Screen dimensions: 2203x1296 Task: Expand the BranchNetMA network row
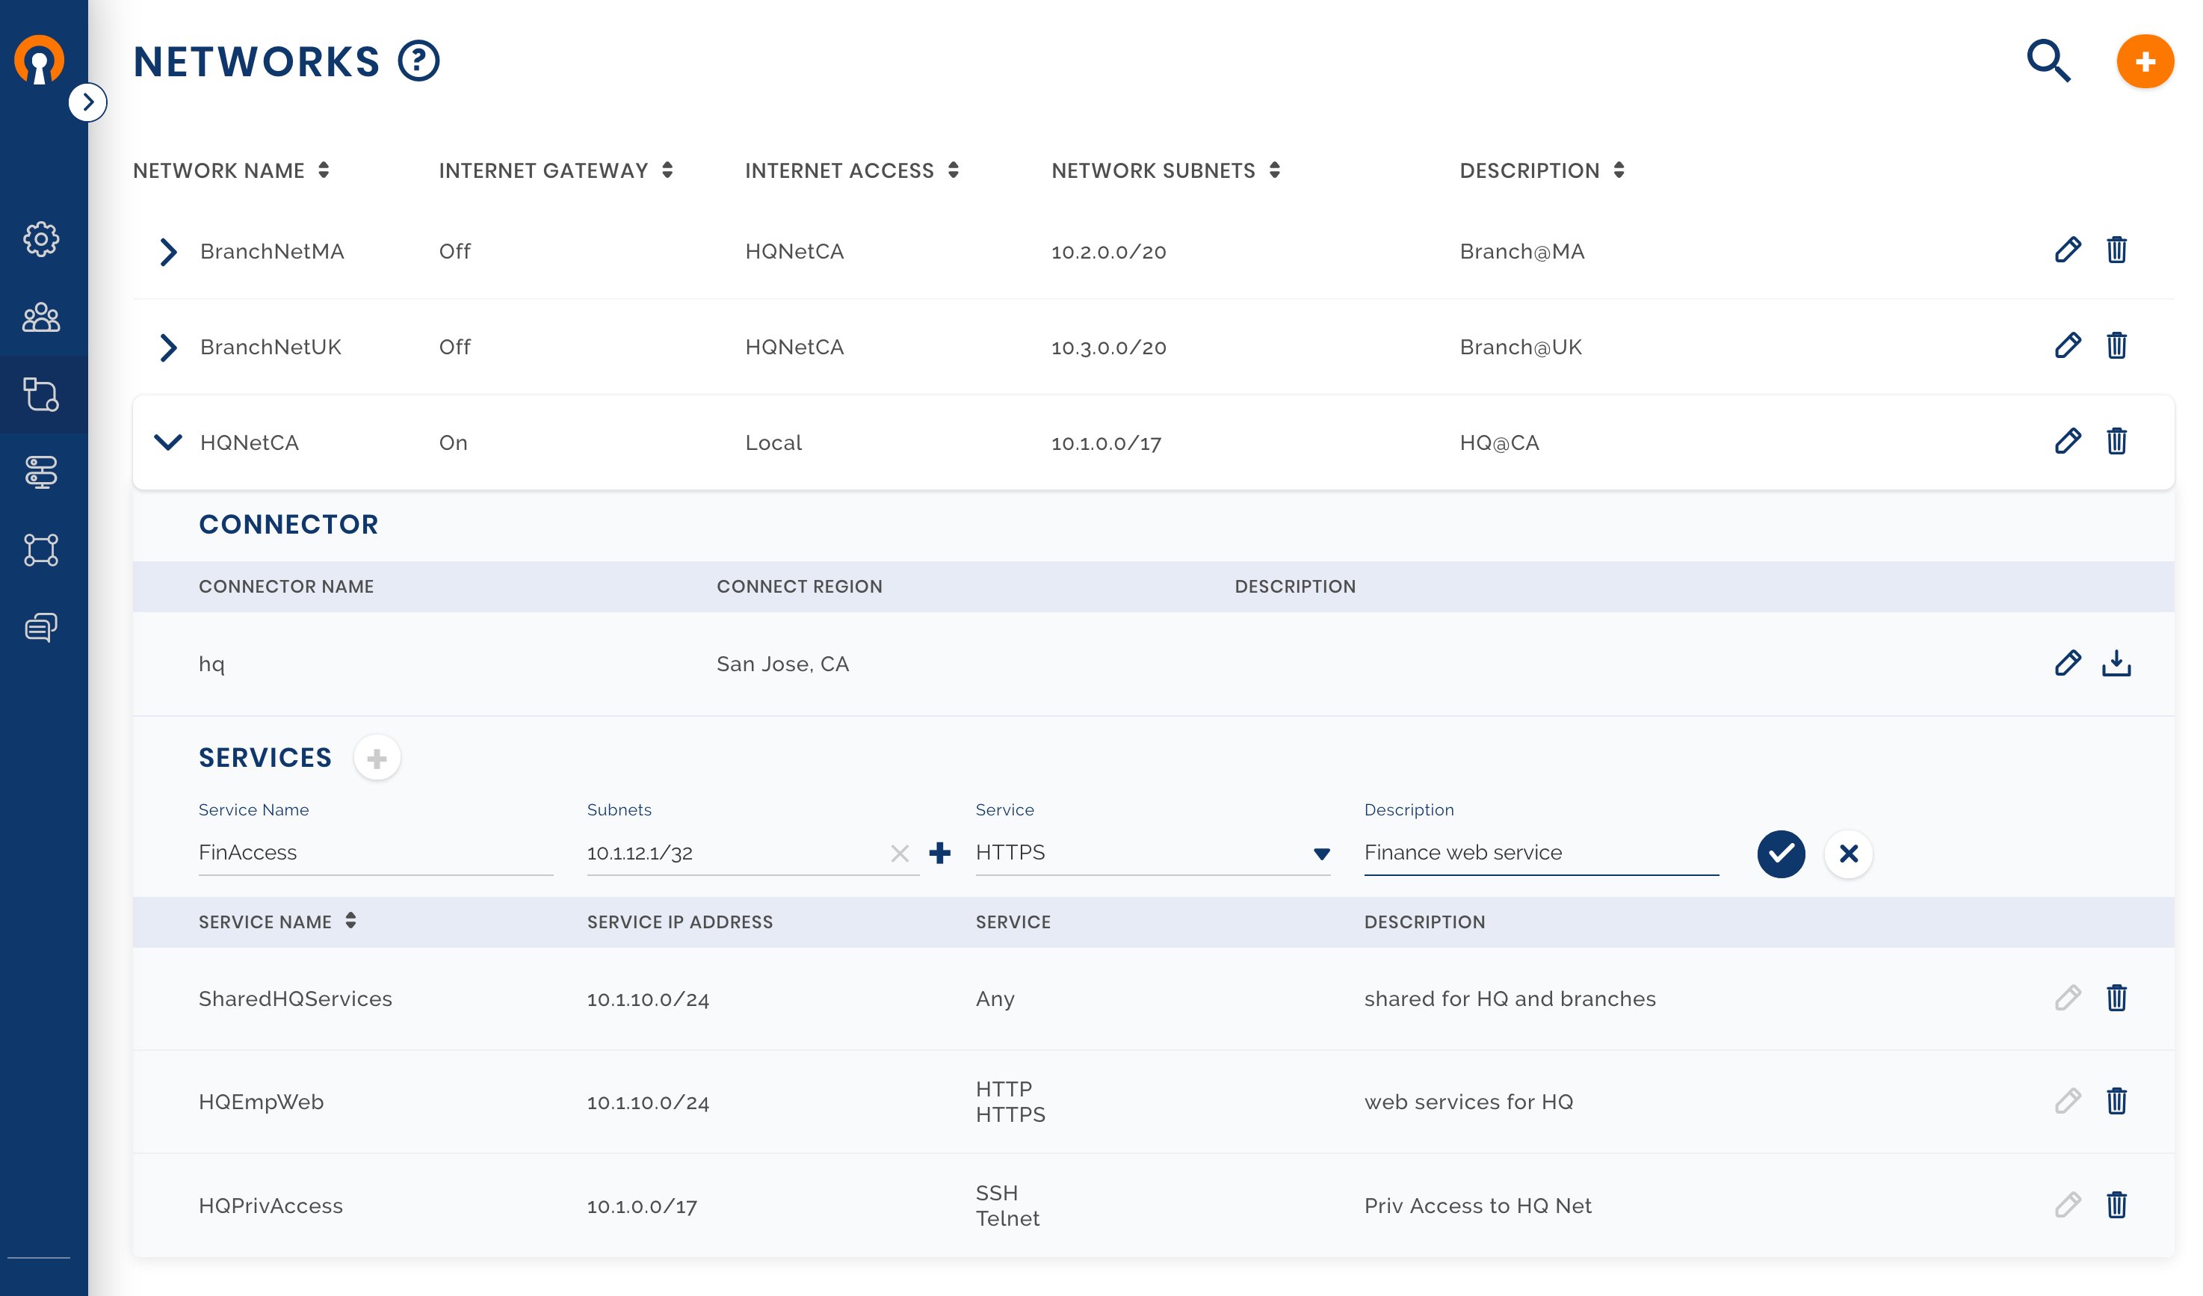(x=168, y=252)
